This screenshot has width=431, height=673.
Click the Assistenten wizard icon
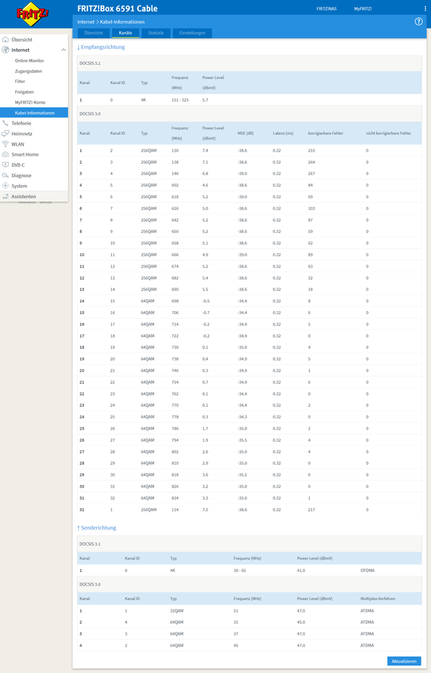(5, 197)
